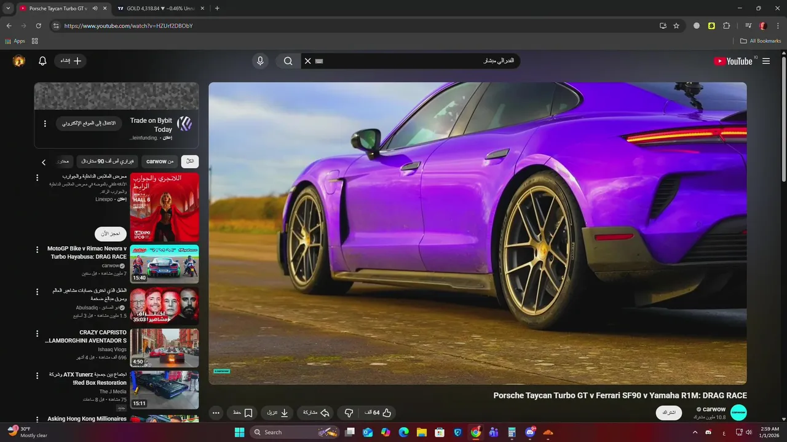The width and height of the screenshot is (787, 442).
Task: Share the Porsche Taycan drag race video
Action: 316,413
